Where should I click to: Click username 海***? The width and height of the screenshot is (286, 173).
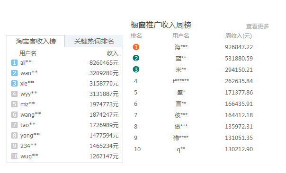point(181,47)
